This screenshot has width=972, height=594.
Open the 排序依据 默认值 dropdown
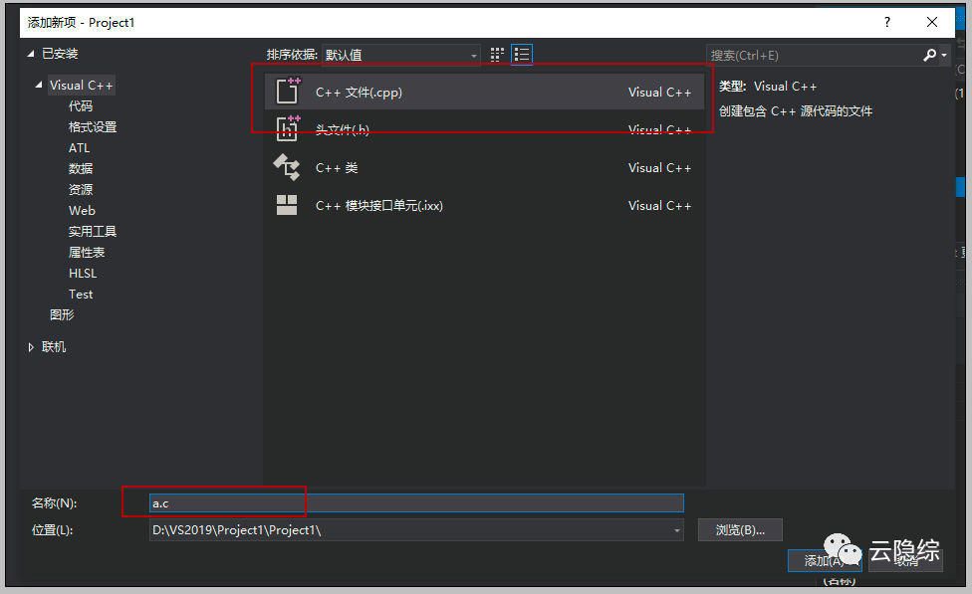pos(401,55)
